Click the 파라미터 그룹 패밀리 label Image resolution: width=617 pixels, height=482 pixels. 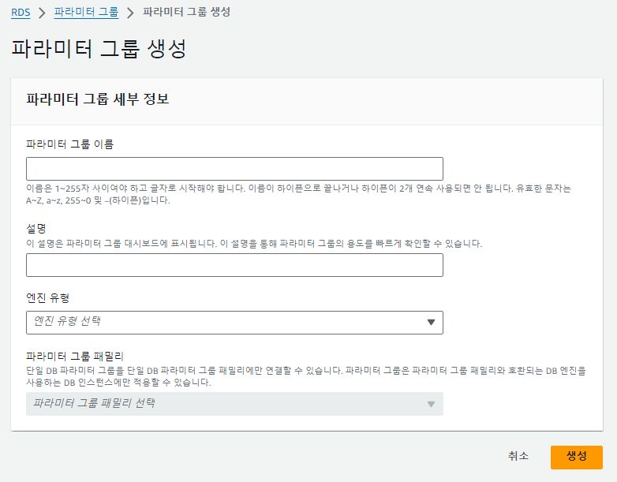click(75, 357)
